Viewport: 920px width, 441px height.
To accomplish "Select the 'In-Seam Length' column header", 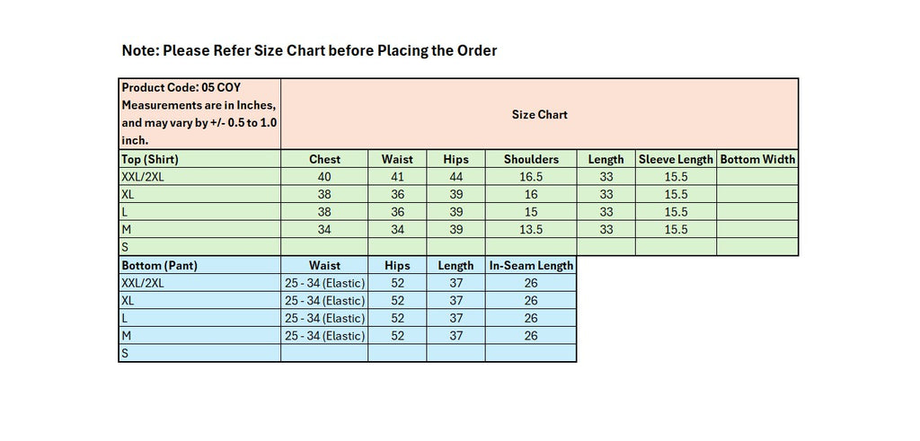I will 531,265.
